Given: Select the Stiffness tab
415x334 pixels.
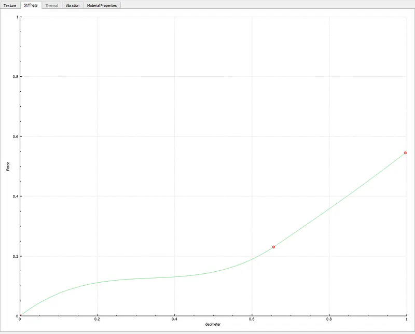Looking at the screenshot, I should (x=31, y=5).
